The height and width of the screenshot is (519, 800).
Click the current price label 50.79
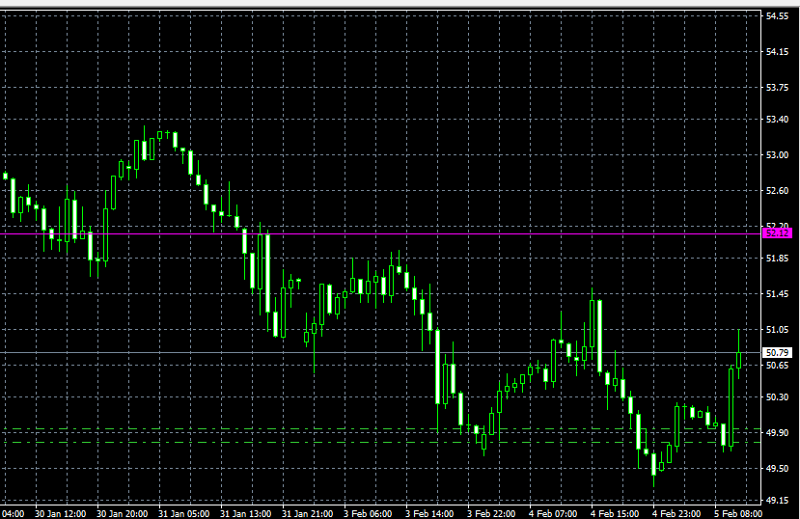coord(777,353)
